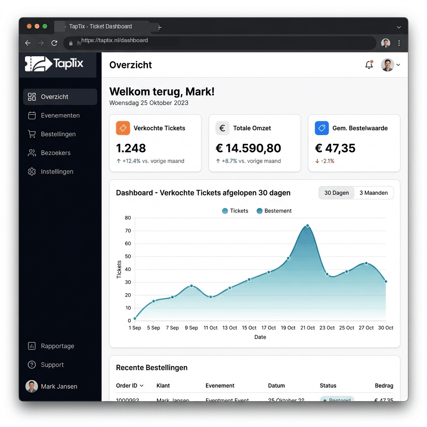The image size is (427, 427).
Task: Click the Klant column header
Action: coord(163,386)
